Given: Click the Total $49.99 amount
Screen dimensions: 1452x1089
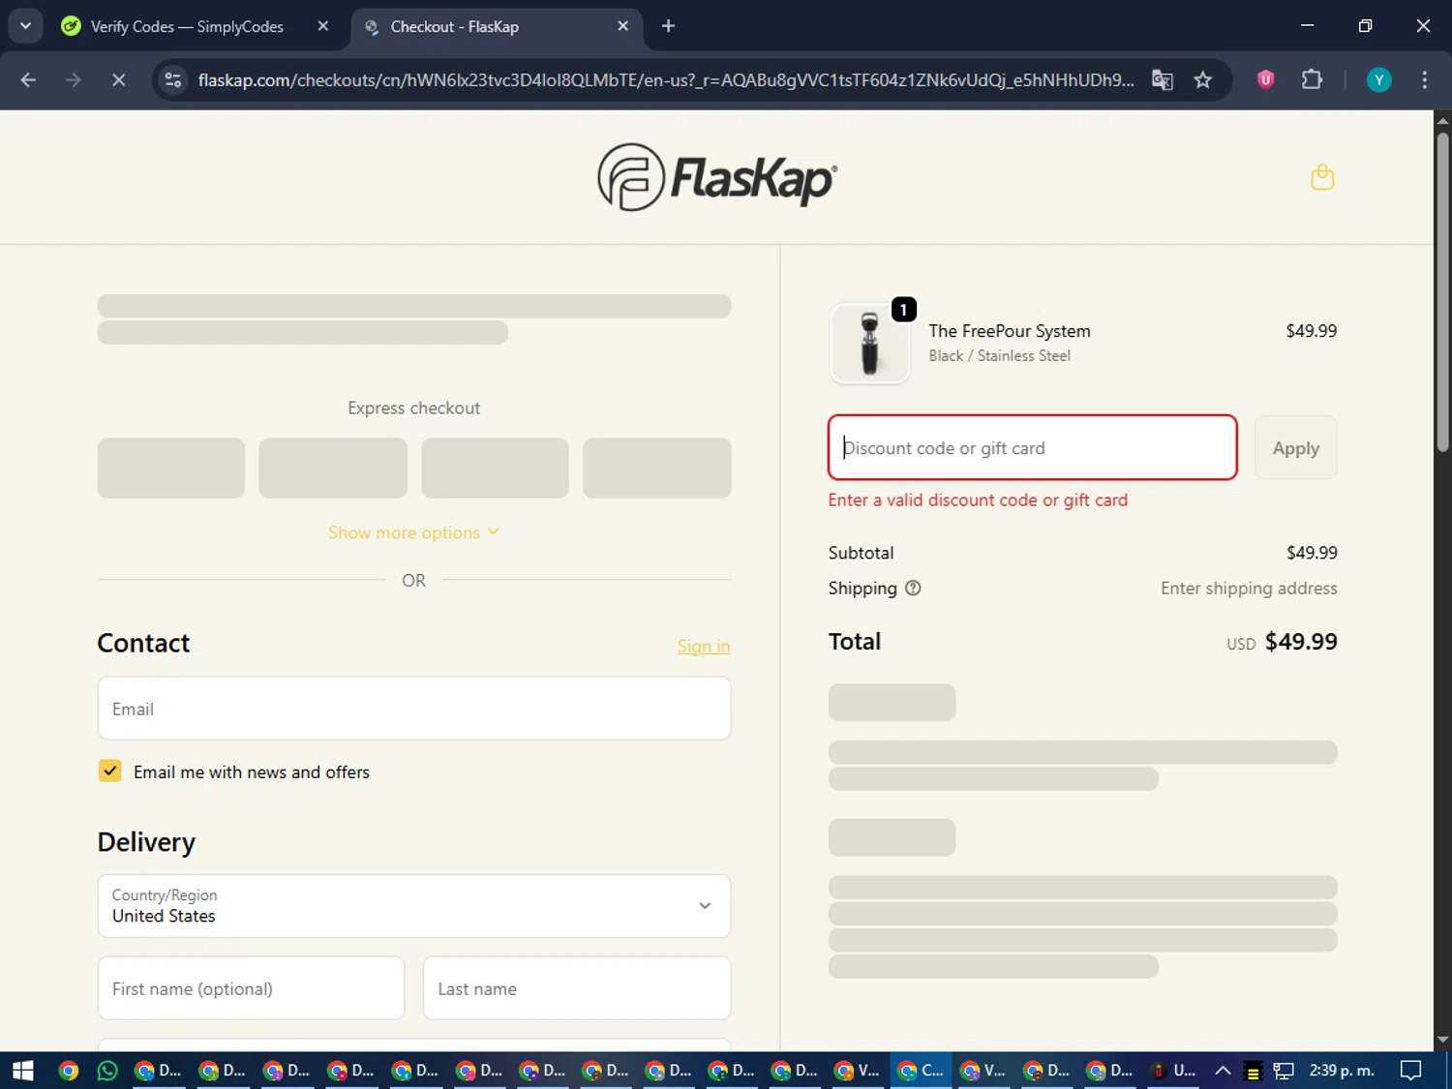Looking at the screenshot, I should tap(1301, 642).
